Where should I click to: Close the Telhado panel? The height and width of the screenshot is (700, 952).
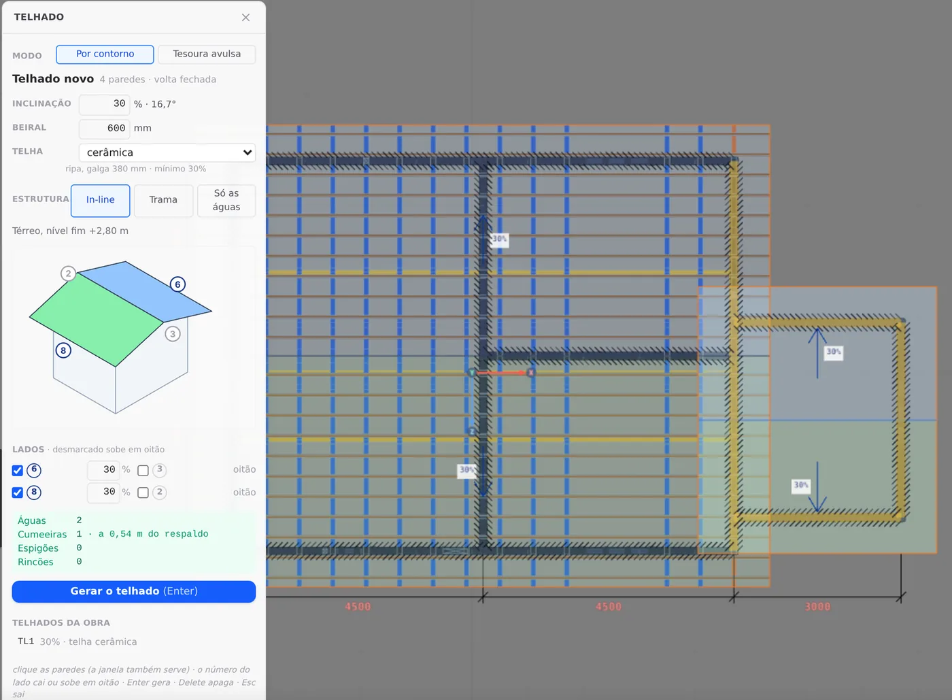[x=245, y=17]
